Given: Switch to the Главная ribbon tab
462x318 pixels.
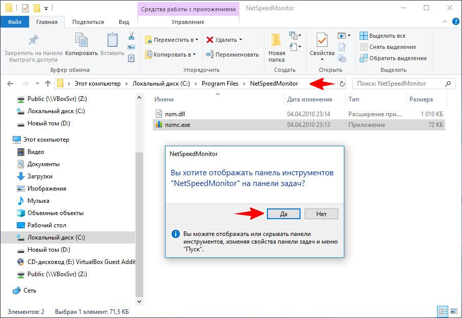Looking at the screenshot, I should pyautogui.click(x=46, y=22).
